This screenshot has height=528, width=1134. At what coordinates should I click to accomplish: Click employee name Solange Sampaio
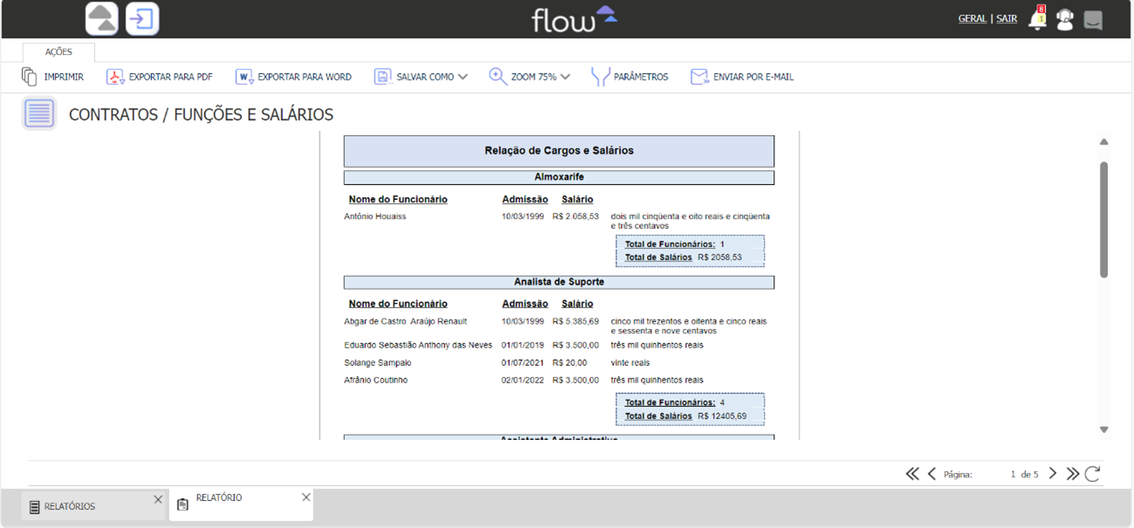[x=377, y=362]
